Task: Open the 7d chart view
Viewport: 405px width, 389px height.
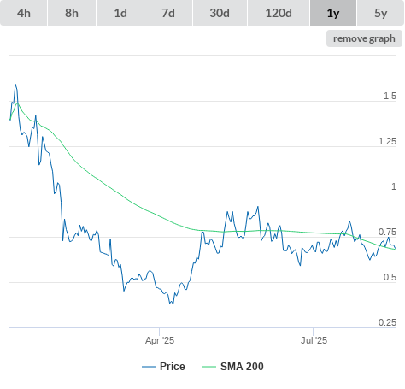Action: pos(168,13)
